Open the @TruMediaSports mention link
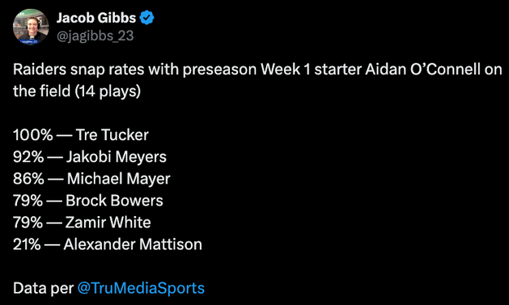 141,288
